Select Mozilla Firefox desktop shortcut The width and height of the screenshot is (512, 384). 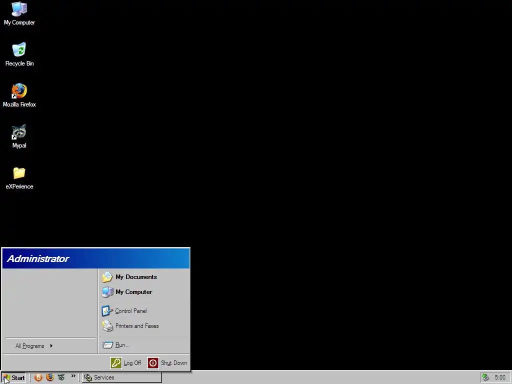tap(19, 95)
